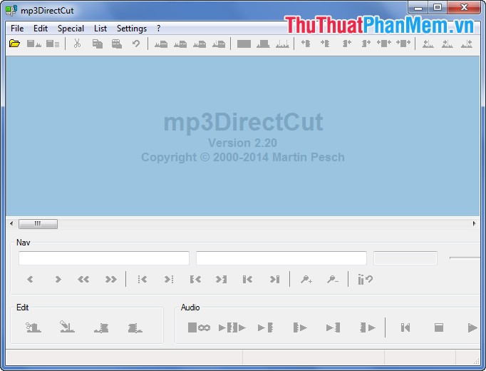The height and width of the screenshot is (371, 486).
Task: Click the third icon in Edit panel
Action: [x=101, y=328]
